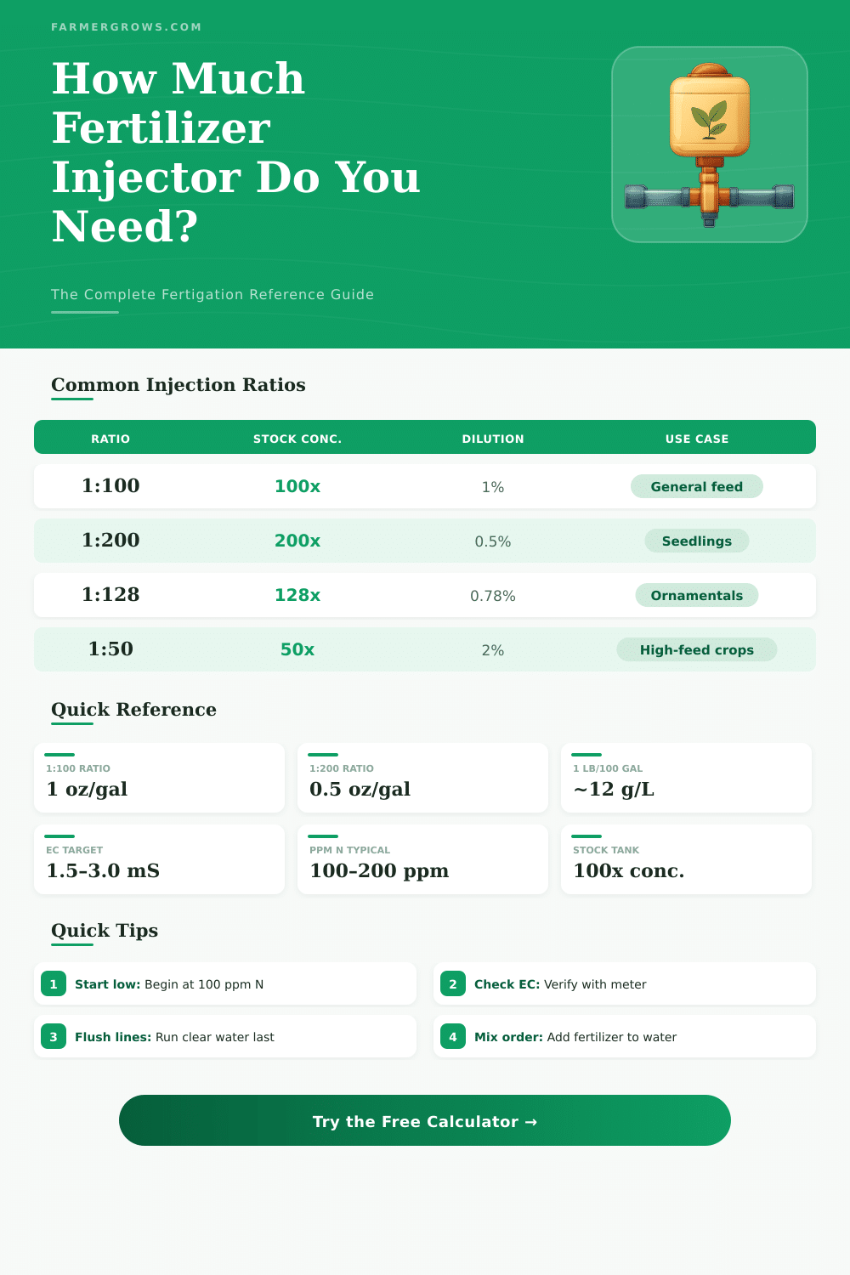Screen dimensions: 850x1275
Task: Click the badge for Flush lines tip
Action: 54,1036
